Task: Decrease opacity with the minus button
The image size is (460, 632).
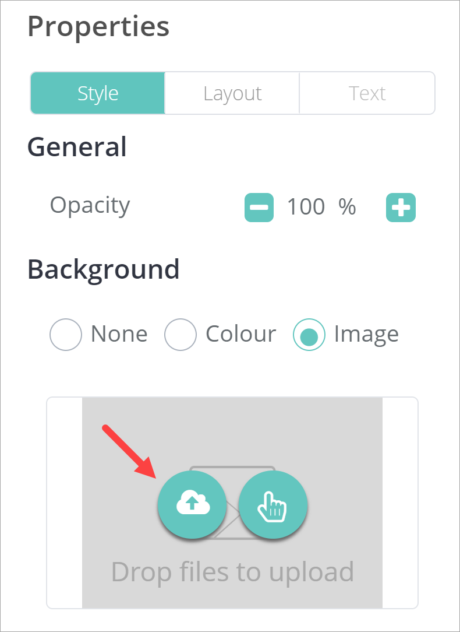Action: 259,207
